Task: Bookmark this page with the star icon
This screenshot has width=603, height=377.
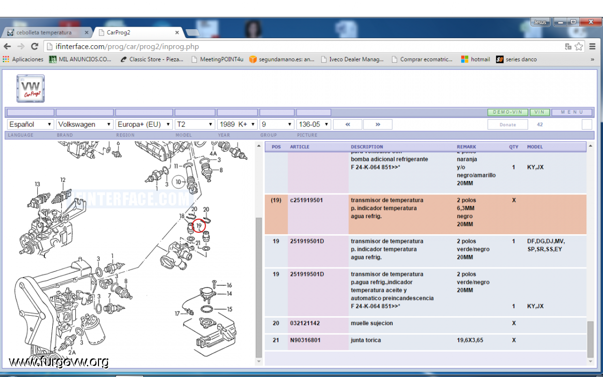Action: (579, 46)
